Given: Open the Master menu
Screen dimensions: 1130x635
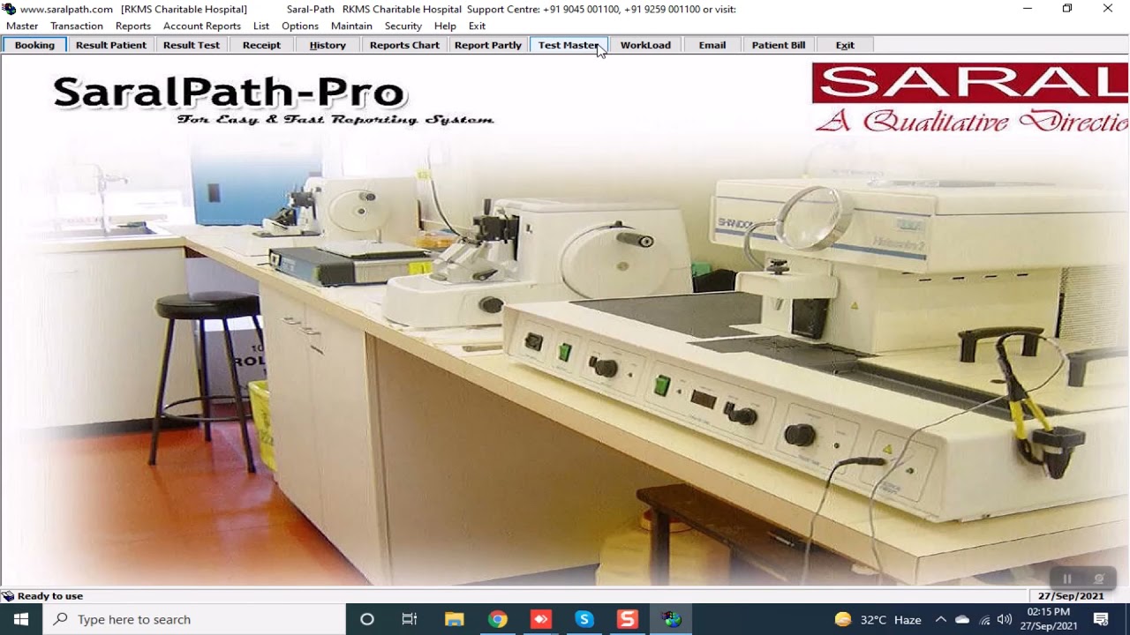Looking at the screenshot, I should [22, 26].
